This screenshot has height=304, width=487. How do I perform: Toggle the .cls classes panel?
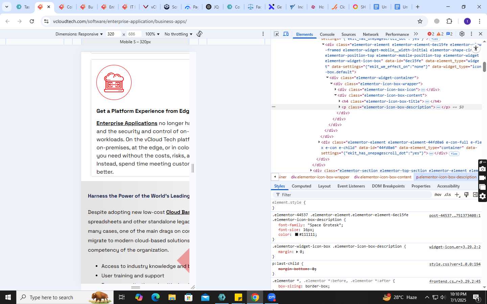pos(447,195)
